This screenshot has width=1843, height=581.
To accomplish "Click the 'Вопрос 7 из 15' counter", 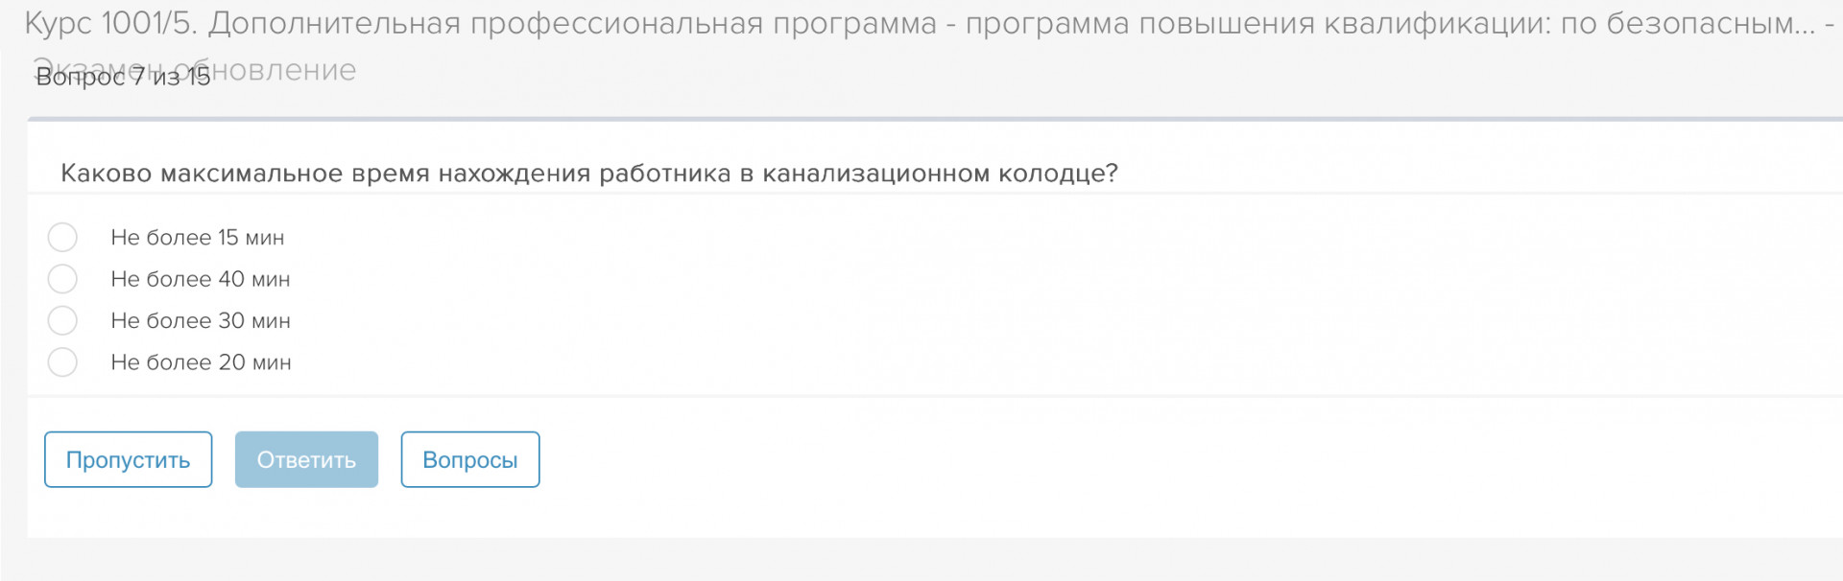I will click(x=122, y=78).
